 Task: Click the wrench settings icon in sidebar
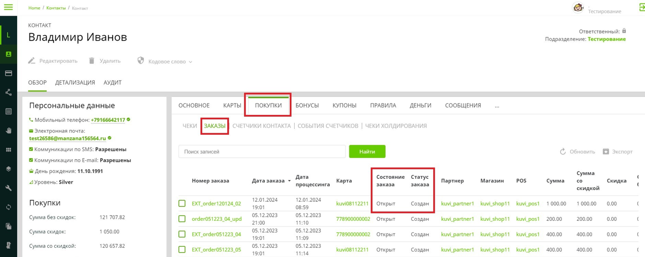point(8,188)
